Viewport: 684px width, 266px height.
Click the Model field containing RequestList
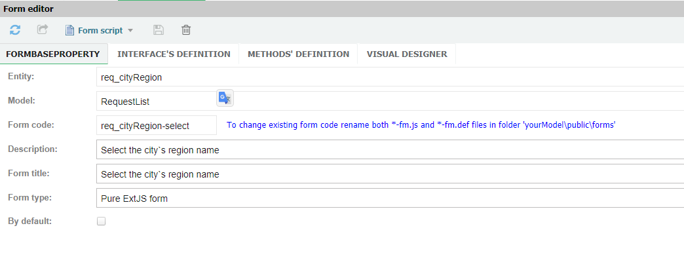tap(155, 102)
